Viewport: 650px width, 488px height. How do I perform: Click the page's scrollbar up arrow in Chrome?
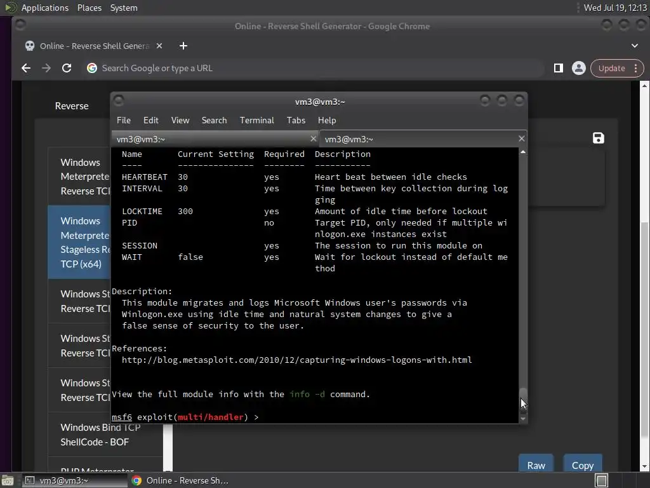tap(645, 86)
